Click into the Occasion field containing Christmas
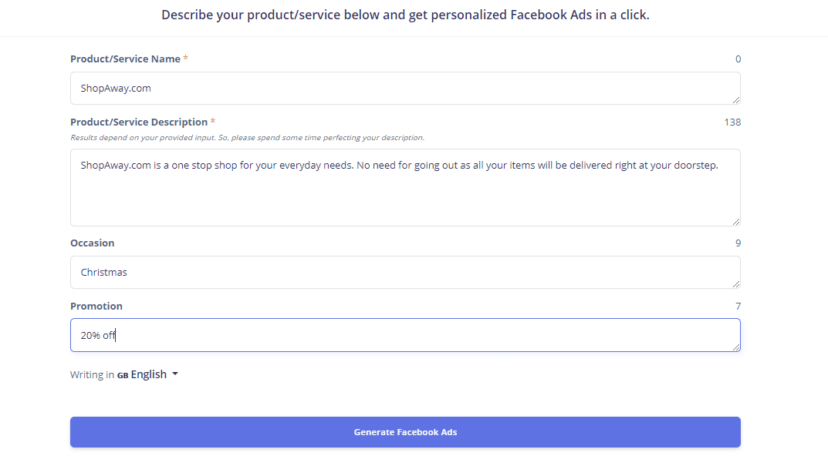828x476 pixels. tap(405, 272)
